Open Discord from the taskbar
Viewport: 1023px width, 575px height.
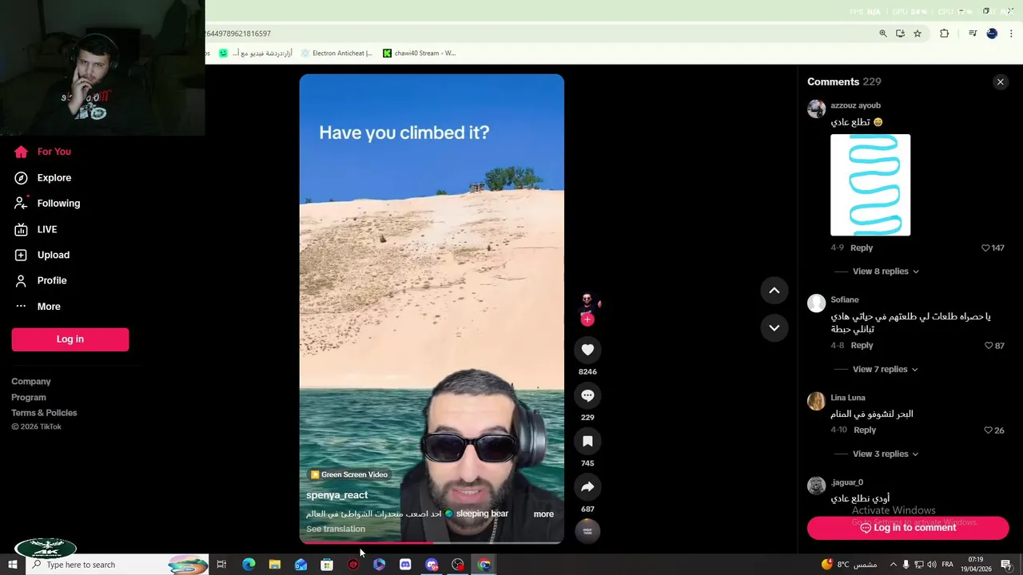(x=405, y=565)
